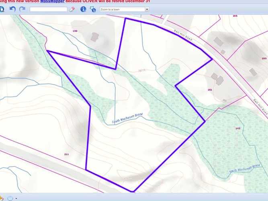This screenshot has height=201, width=268.
Task: Open the bottom toolbar dropdown arrow
Action: [16, 199]
